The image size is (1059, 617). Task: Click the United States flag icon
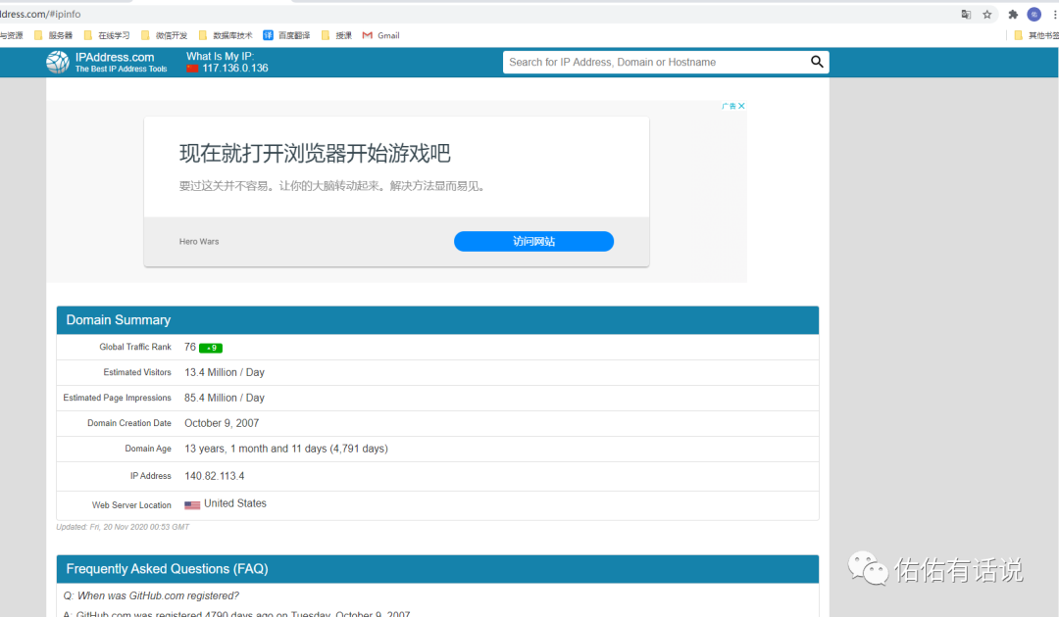(192, 504)
